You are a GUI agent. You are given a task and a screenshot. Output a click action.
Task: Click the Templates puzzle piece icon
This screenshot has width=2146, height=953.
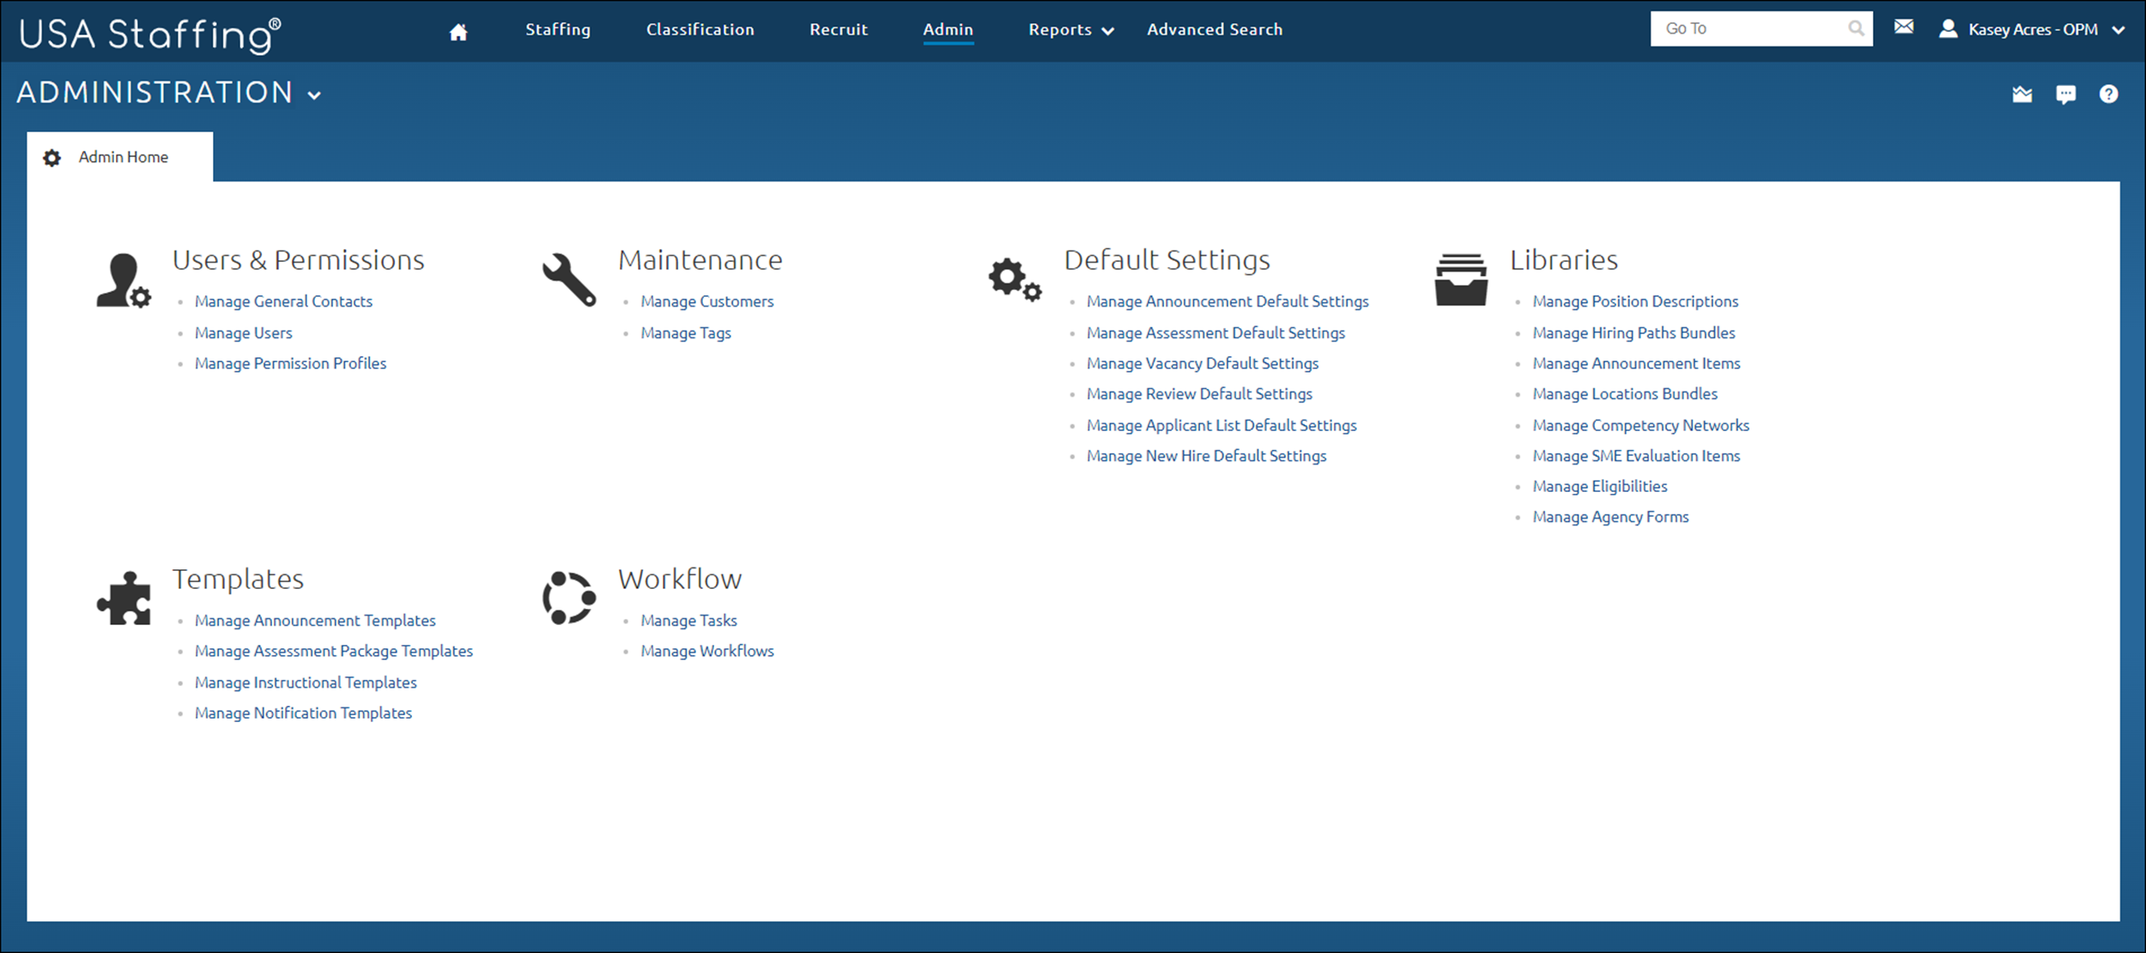click(x=124, y=598)
